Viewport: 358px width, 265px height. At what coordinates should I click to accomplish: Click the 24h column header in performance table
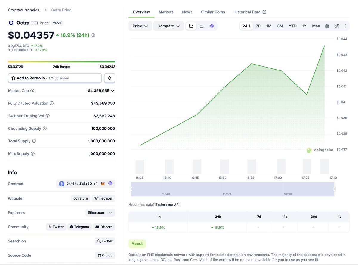tap(218, 217)
